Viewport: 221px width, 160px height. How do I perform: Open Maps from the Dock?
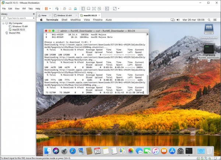(x=122, y=151)
